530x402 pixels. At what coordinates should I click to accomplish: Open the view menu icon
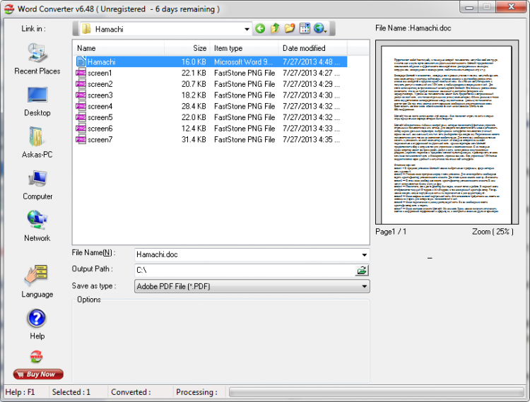[305, 29]
